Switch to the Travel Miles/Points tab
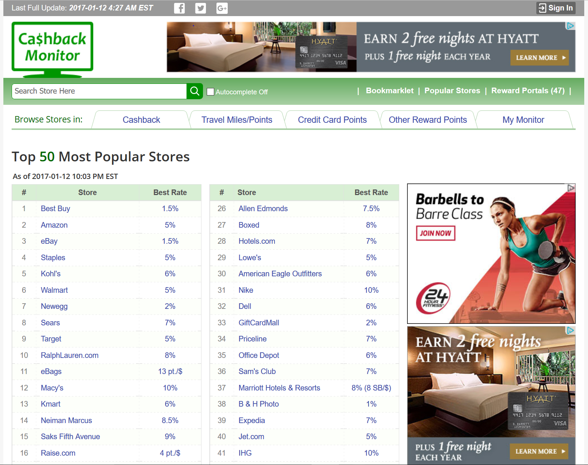 click(237, 120)
